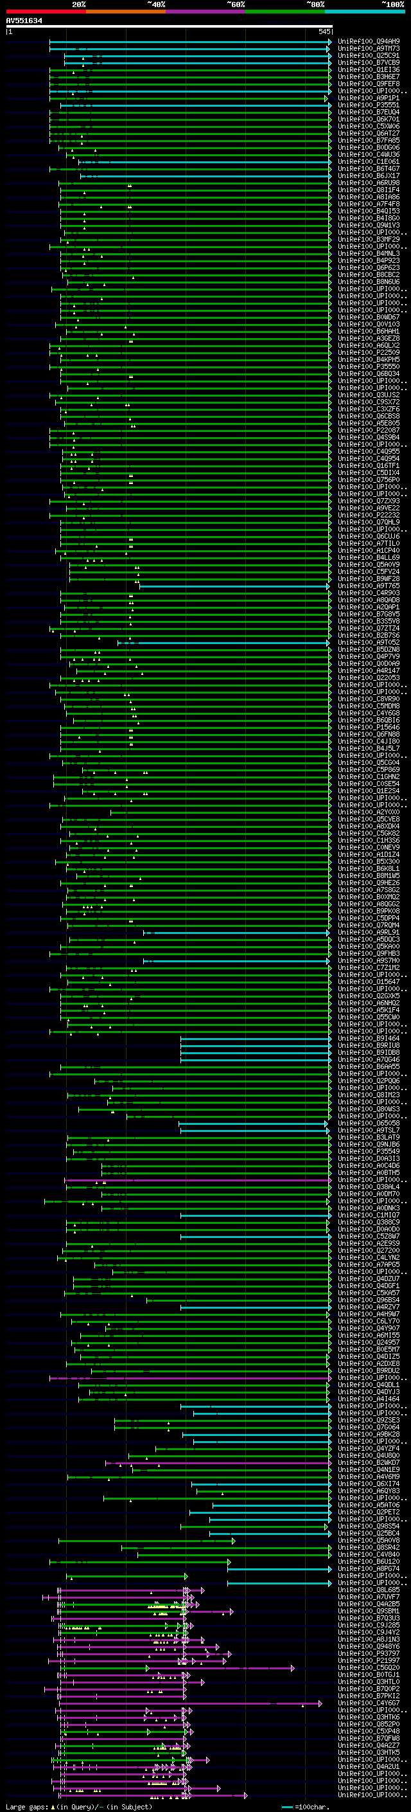The width and height of the screenshot is (411, 1812).
Task: Select the UniRef100_A8QAD8 label
Action: point(369,600)
